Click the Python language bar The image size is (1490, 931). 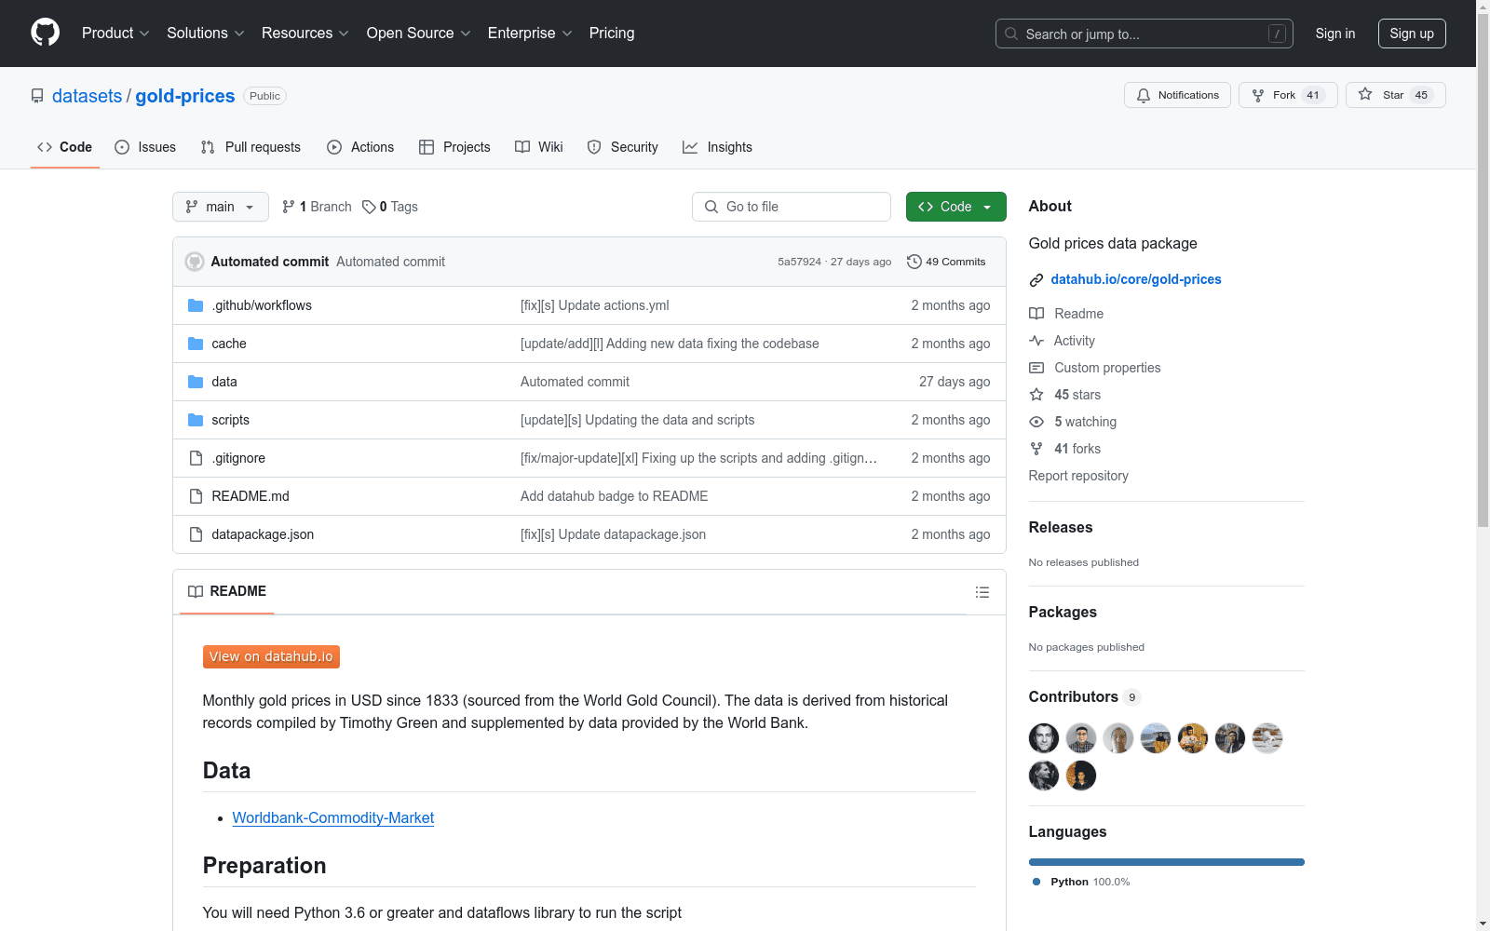pos(1166,862)
